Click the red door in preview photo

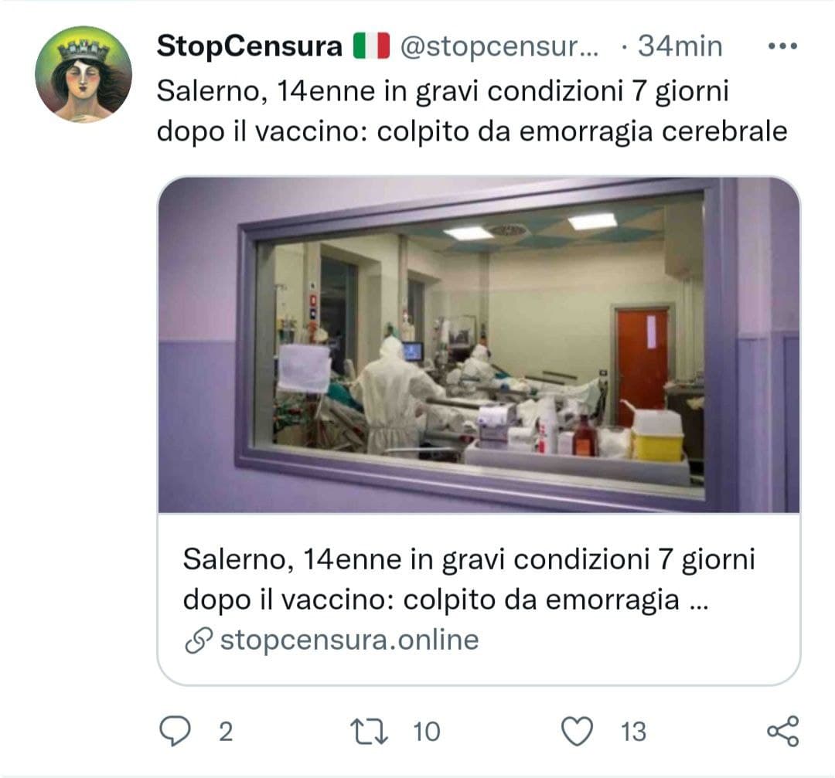(x=641, y=367)
